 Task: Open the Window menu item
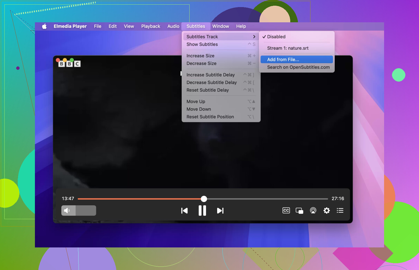pos(220,26)
